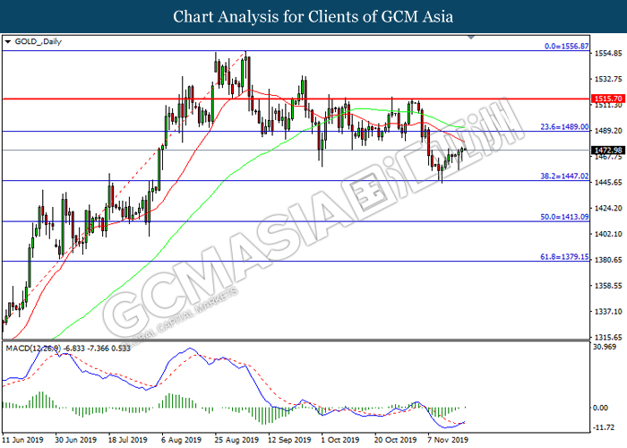Click the 1 Oct 2019 date label
This screenshot has height=448, width=627.
pos(340,440)
